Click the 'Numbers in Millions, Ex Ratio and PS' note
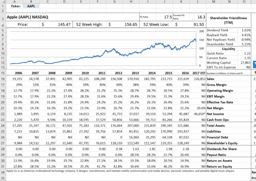The width and height of the screenshot is (256, 181). 225,74
